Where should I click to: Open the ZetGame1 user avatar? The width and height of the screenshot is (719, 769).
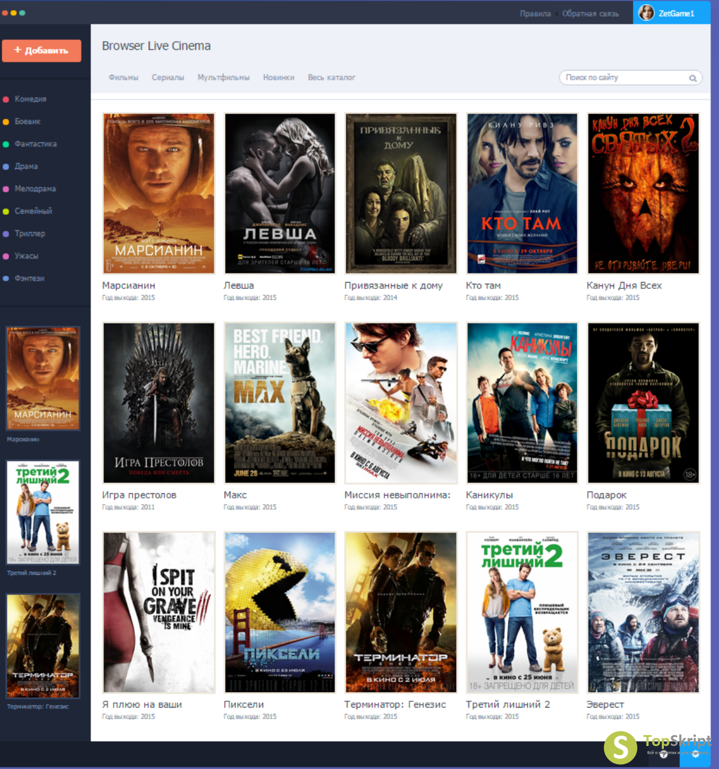646,13
